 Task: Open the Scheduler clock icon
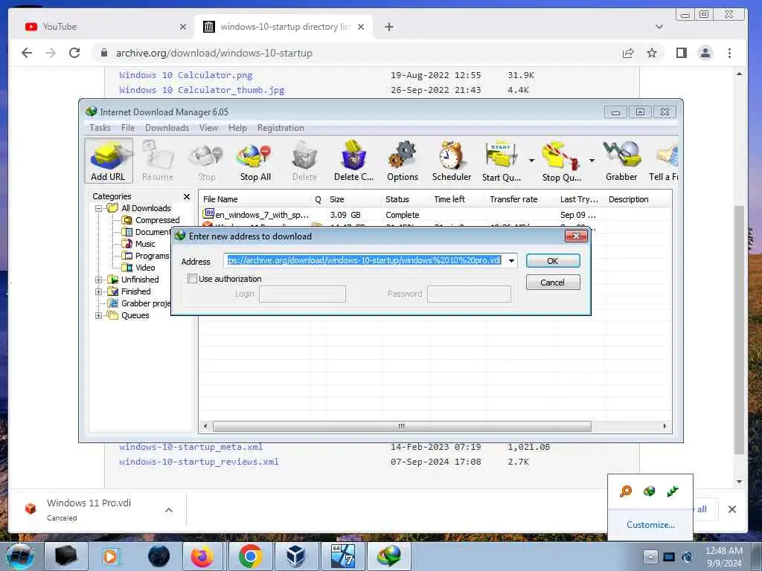pos(452,161)
